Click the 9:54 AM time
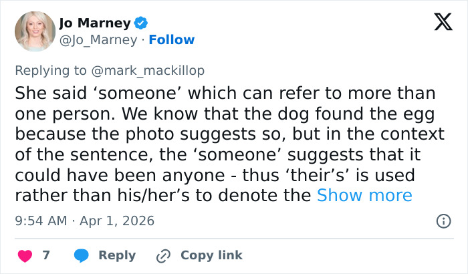 [39, 221]
